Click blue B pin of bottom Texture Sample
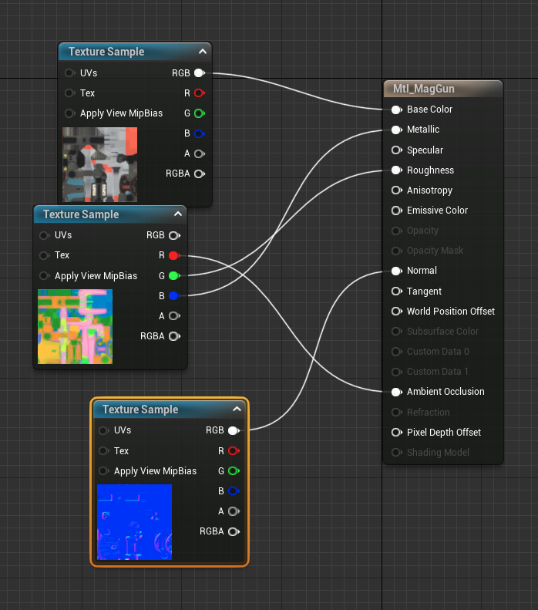 coord(234,491)
